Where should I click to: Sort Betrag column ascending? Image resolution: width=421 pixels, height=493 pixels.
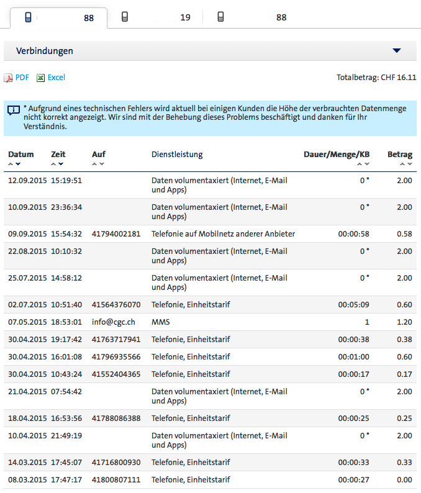[x=402, y=164]
